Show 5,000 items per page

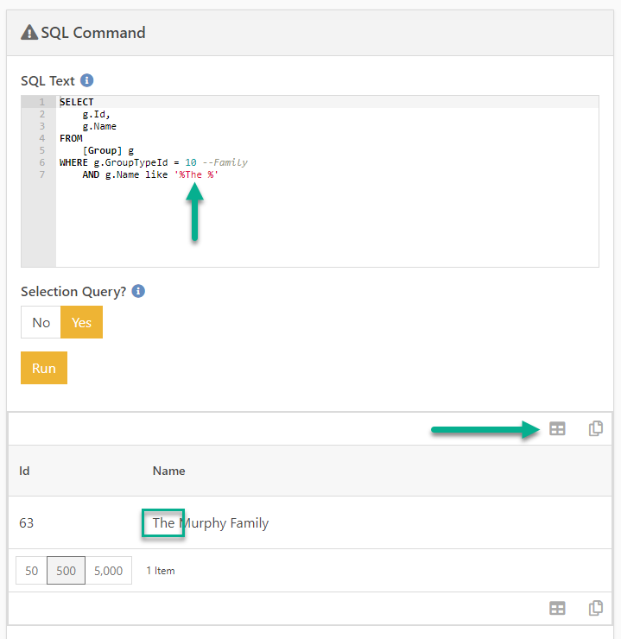point(108,571)
